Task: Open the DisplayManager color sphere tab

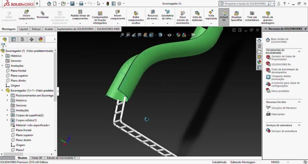Action: 40,40
